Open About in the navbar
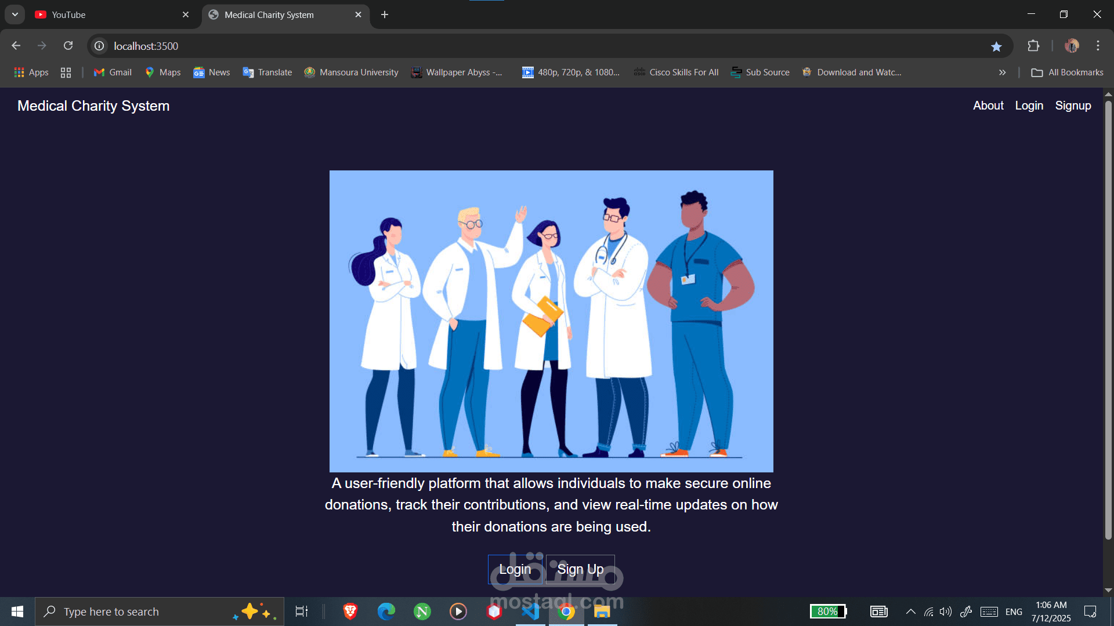 988,105
